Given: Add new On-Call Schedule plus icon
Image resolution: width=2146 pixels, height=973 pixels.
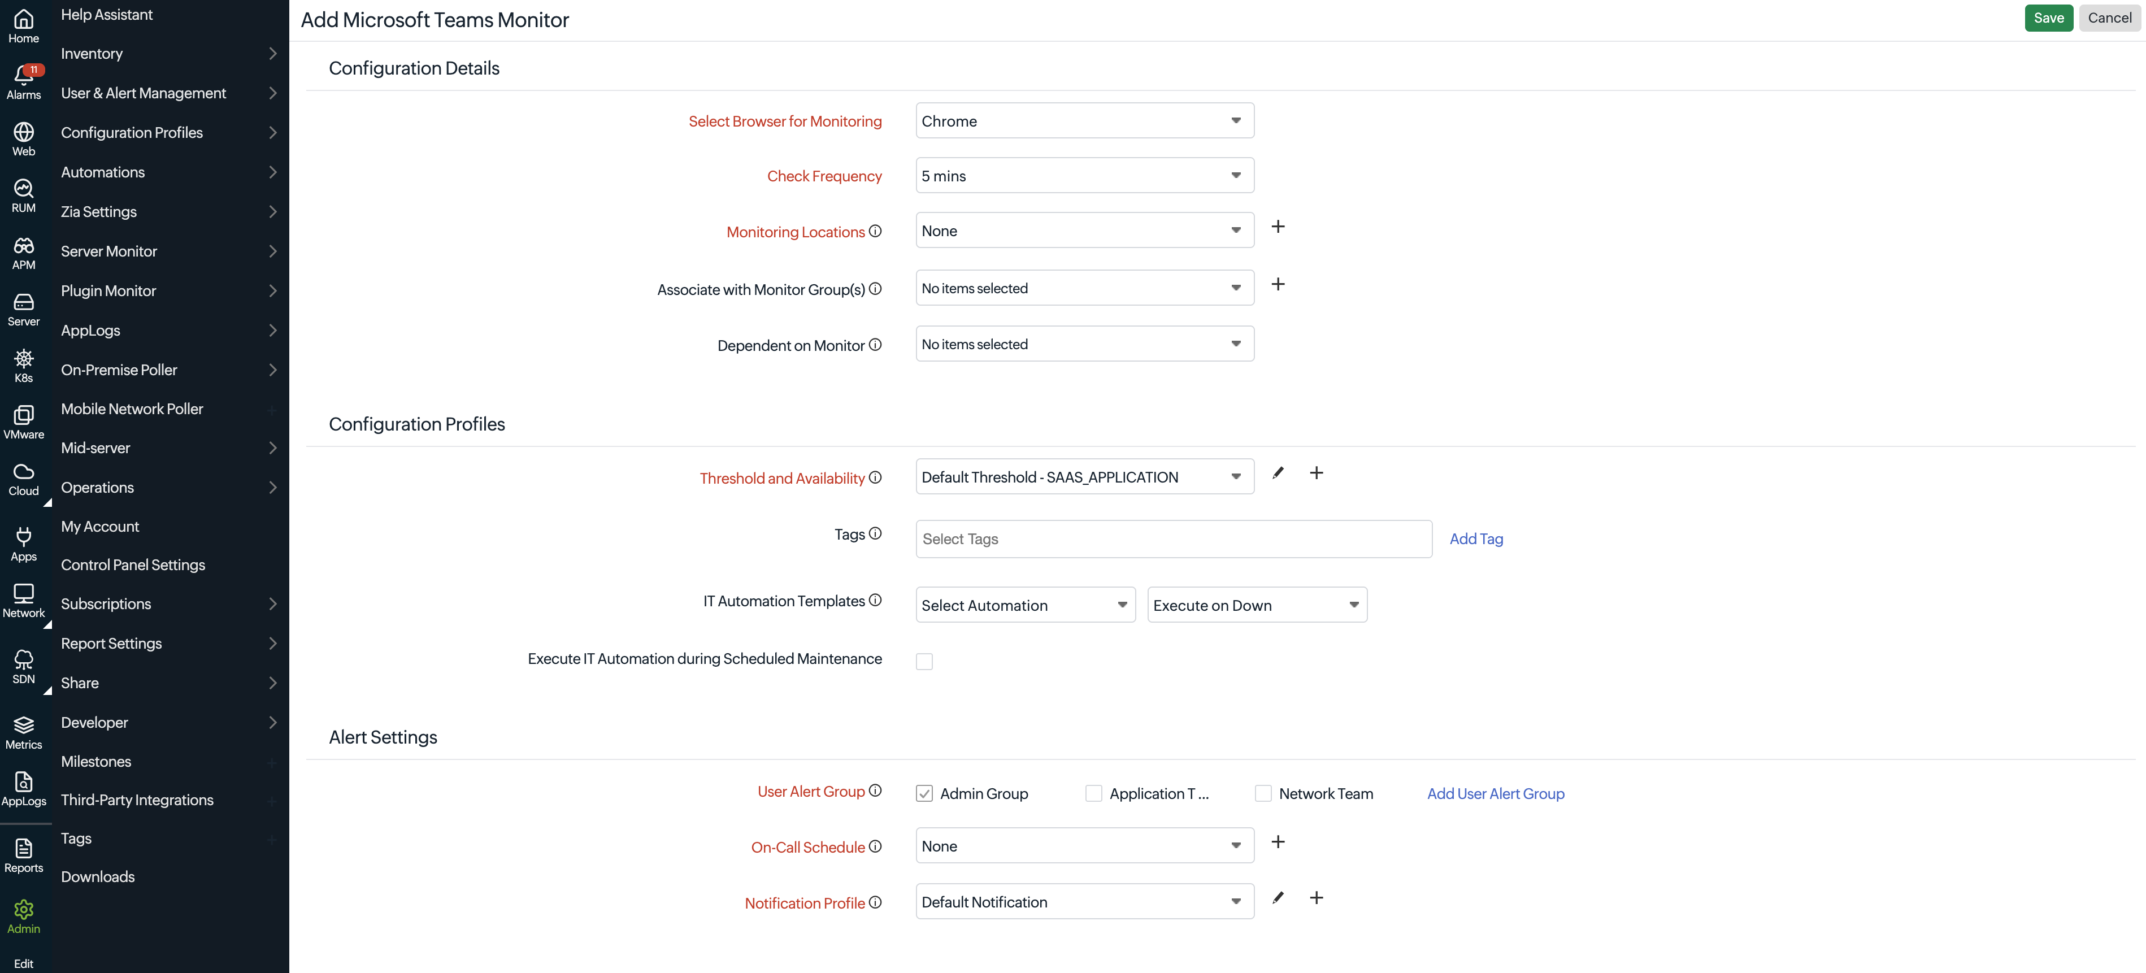Looking at the screenshot, I should (1278, 841).
